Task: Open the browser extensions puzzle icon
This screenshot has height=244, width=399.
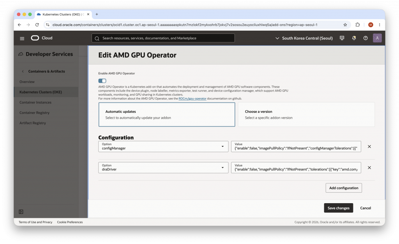Action: click(358, 25)
